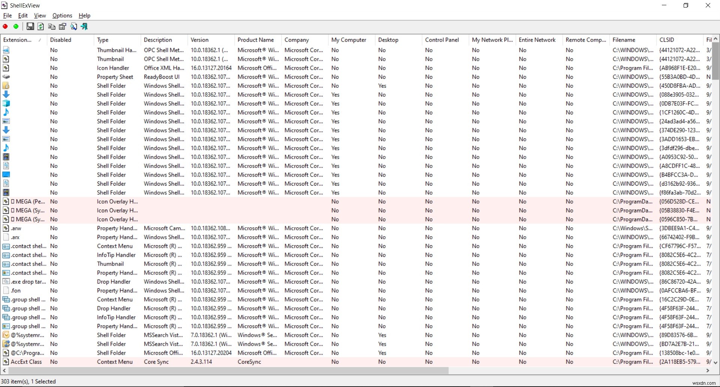The height and width of the screenshot is (387, 720).
Task: Sort by the My Computer column header
Action: click(351, 40)
